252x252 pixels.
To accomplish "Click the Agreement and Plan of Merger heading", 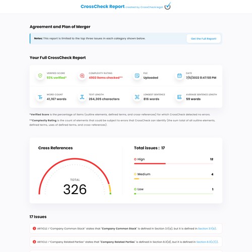I will [x=60, y=27].
